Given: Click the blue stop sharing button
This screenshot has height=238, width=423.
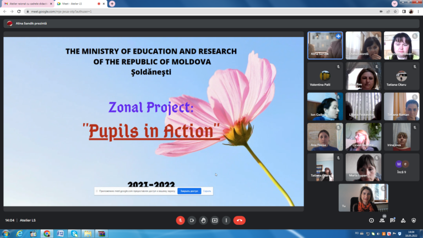Looking at the screenshot, I should point(189,191).
